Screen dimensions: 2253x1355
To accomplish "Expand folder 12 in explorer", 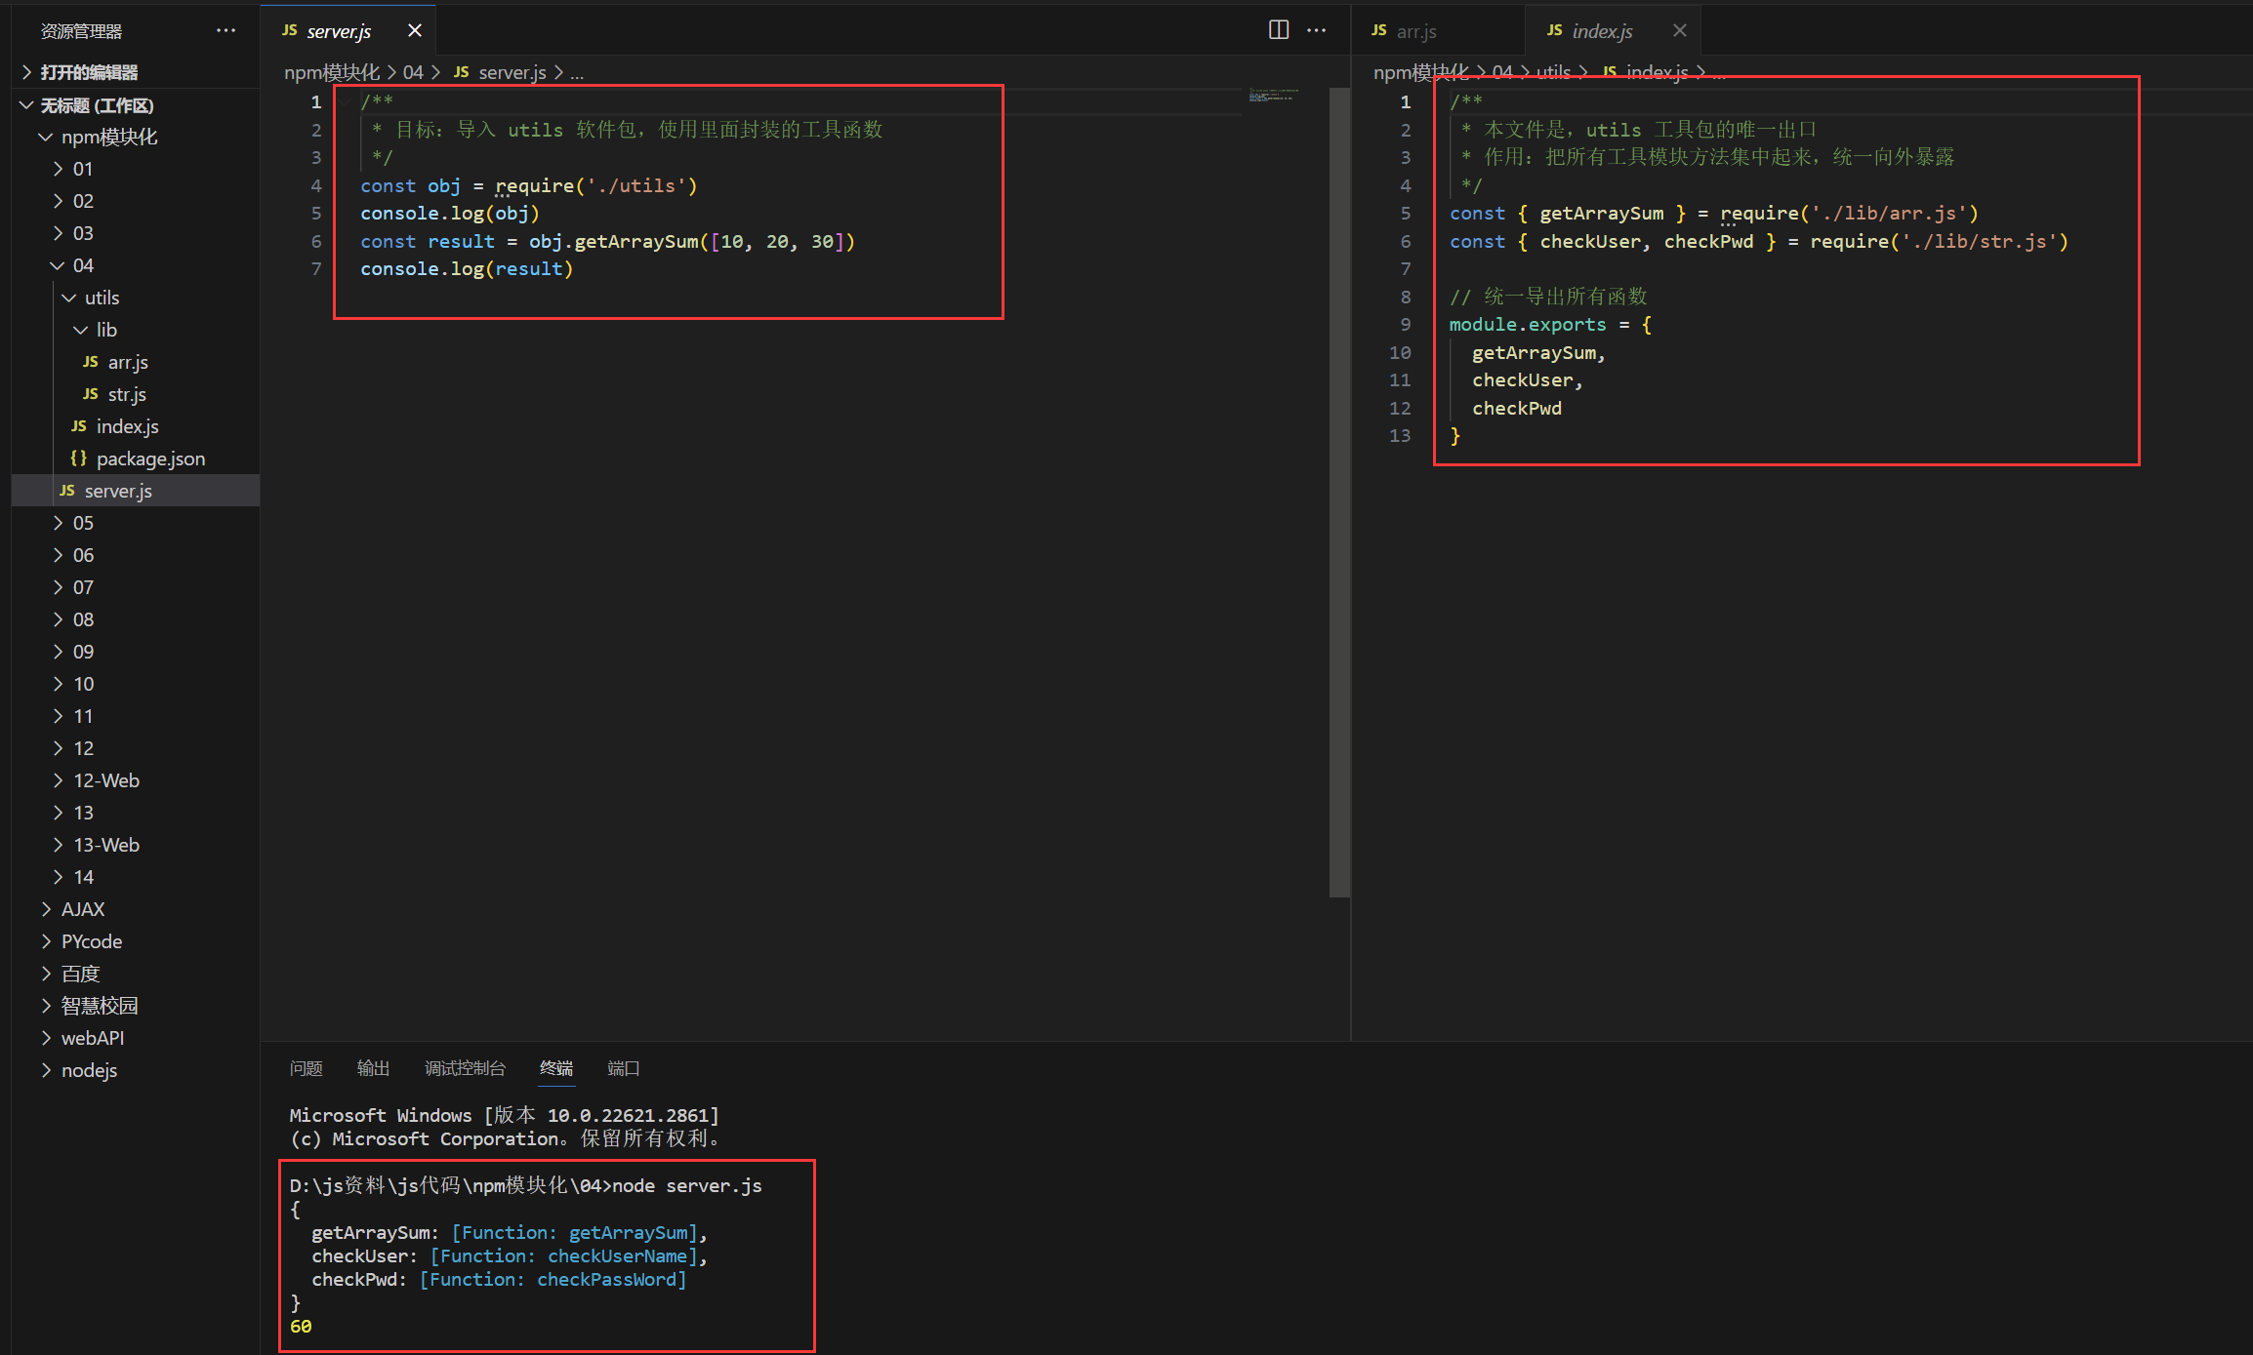I will pyautogui.click(x=136, y=748).
